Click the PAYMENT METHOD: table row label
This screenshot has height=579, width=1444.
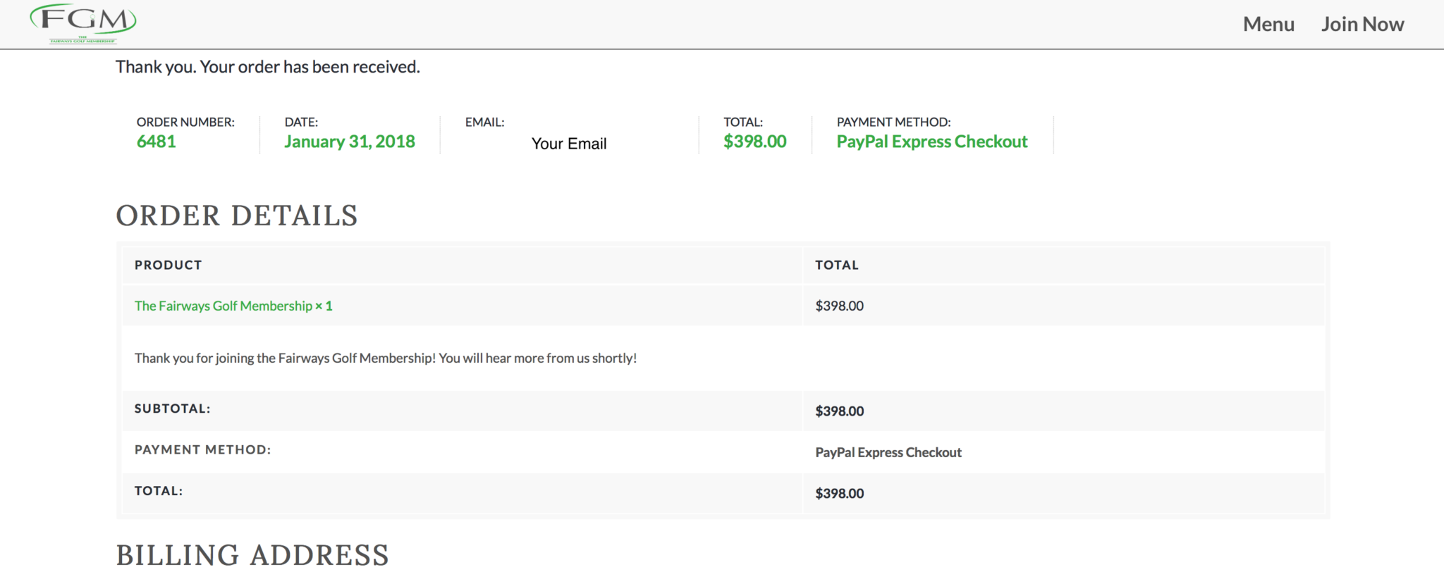[203, 449]
